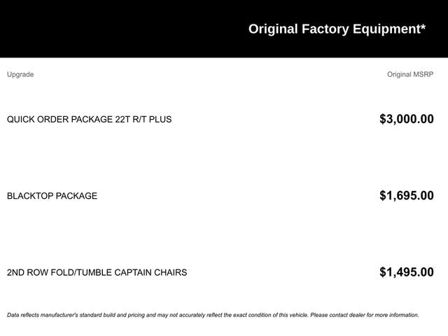Click the data disclaimer footnote text
The height and width of the screenshot is (336, 448).
213,315
